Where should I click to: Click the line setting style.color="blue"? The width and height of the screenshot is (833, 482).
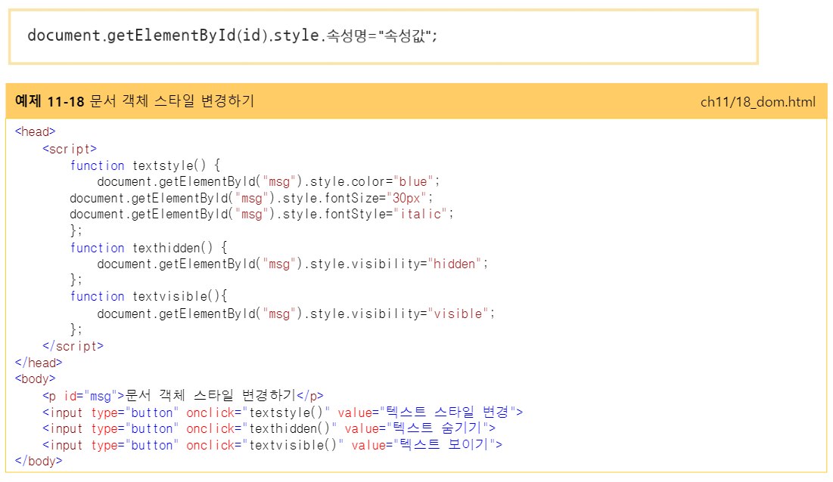point(269,182)
